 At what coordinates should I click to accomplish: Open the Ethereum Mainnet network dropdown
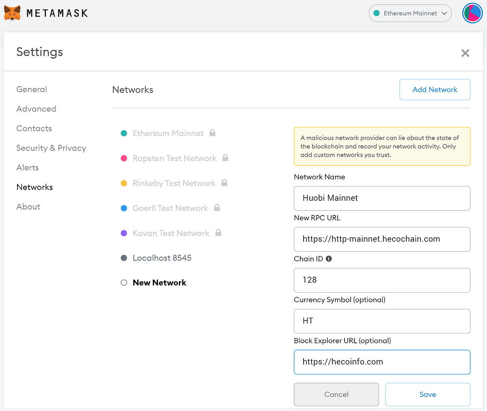tap(410, 13)
